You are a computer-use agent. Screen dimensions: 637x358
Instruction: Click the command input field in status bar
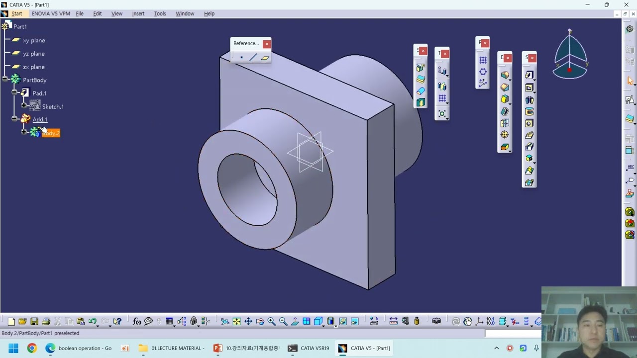pyautogui.click(x=513, y=334)
